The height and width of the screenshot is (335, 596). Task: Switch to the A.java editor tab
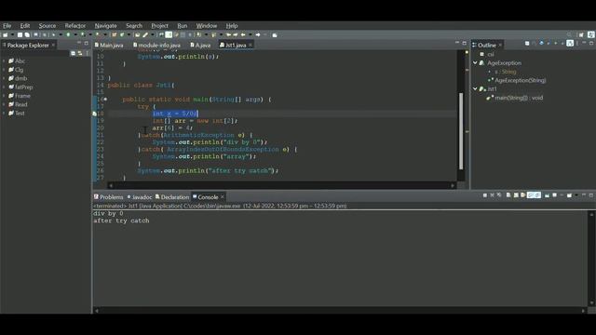click(x=200, y=45)
